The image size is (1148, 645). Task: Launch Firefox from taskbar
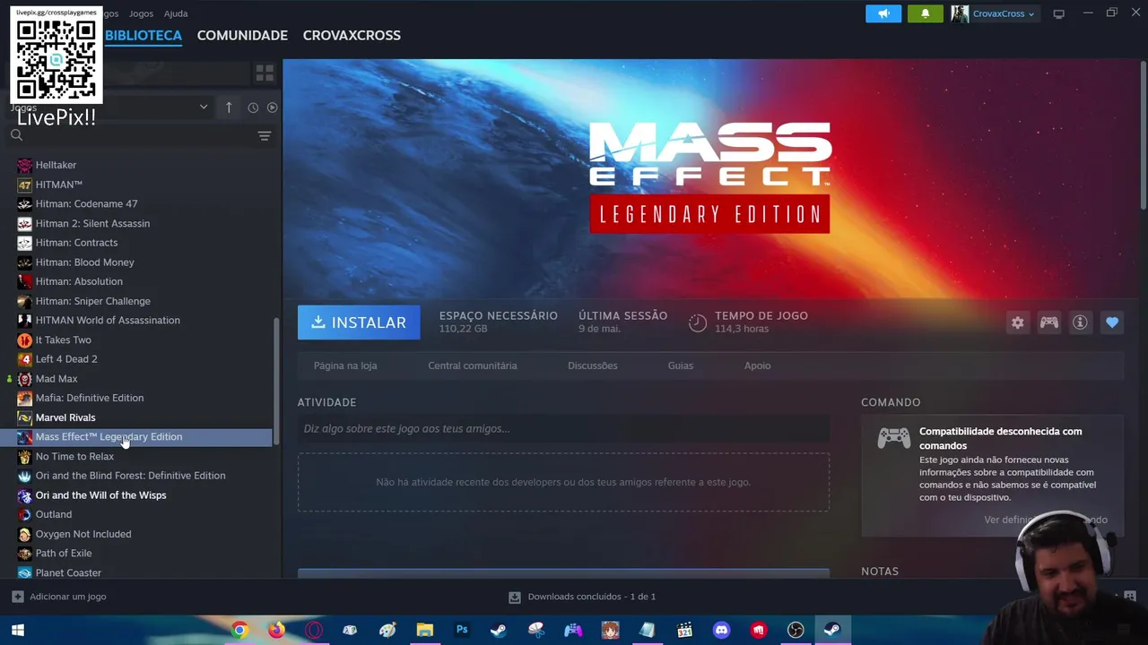(x=276, y=631)
